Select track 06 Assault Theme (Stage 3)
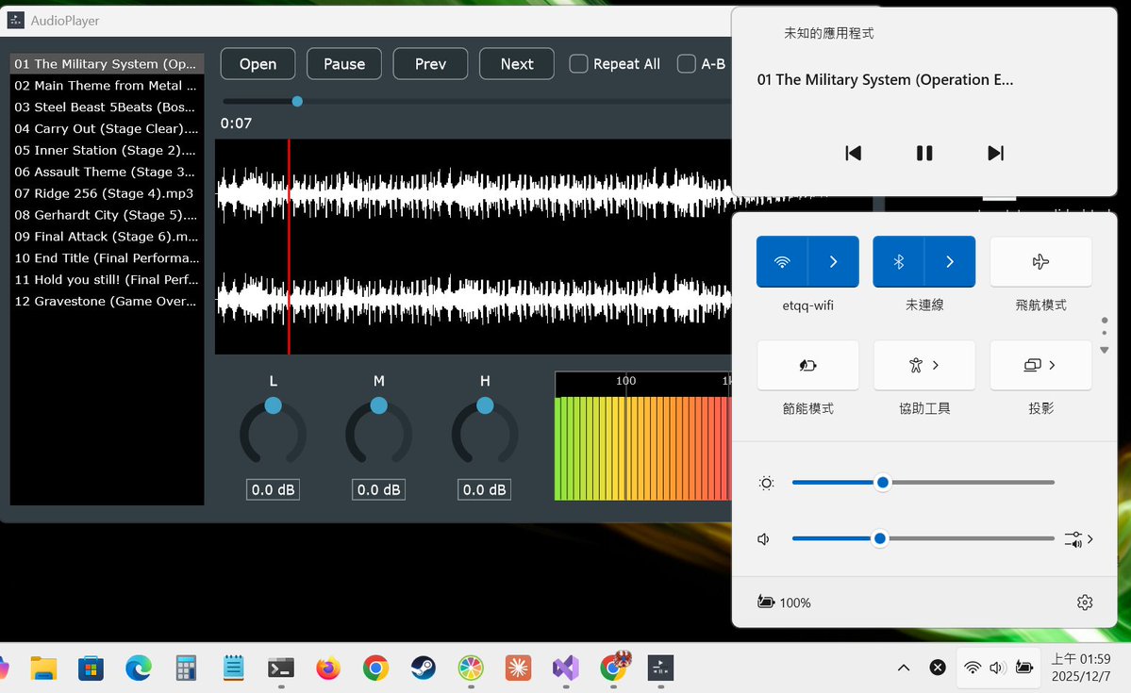The image size is (1131, 693). pos(107,172)
